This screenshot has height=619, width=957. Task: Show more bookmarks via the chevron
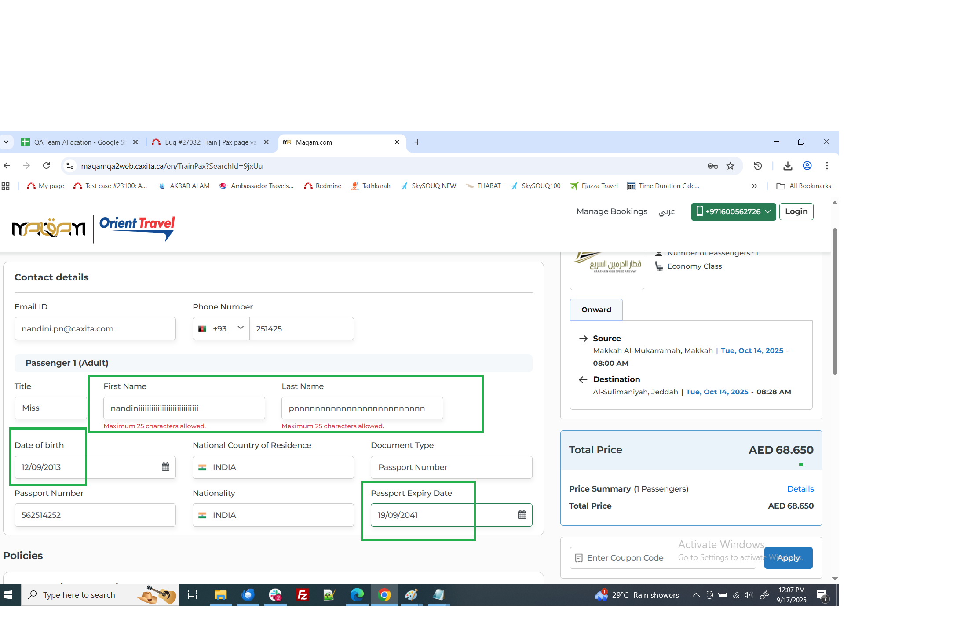point(754,186)
